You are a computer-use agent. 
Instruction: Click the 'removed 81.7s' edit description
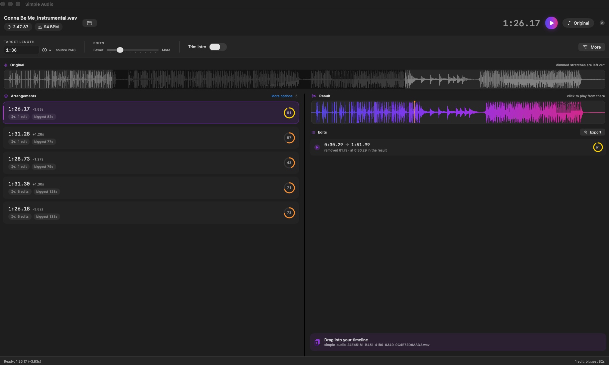pyautogui.click(x=355, y=151)
